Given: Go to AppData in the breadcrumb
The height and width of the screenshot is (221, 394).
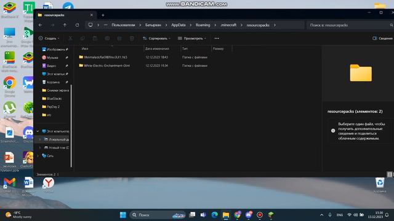Looking at the screenshot, I should coord(179,25).
